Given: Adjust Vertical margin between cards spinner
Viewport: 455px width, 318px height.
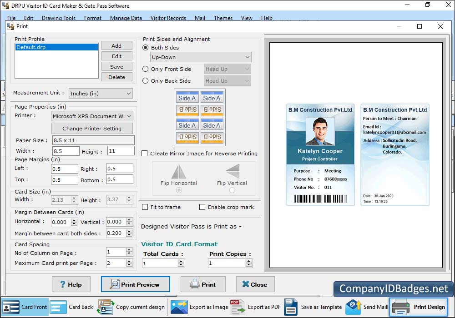Looking at the screenshot, I should tap(129, 222).
